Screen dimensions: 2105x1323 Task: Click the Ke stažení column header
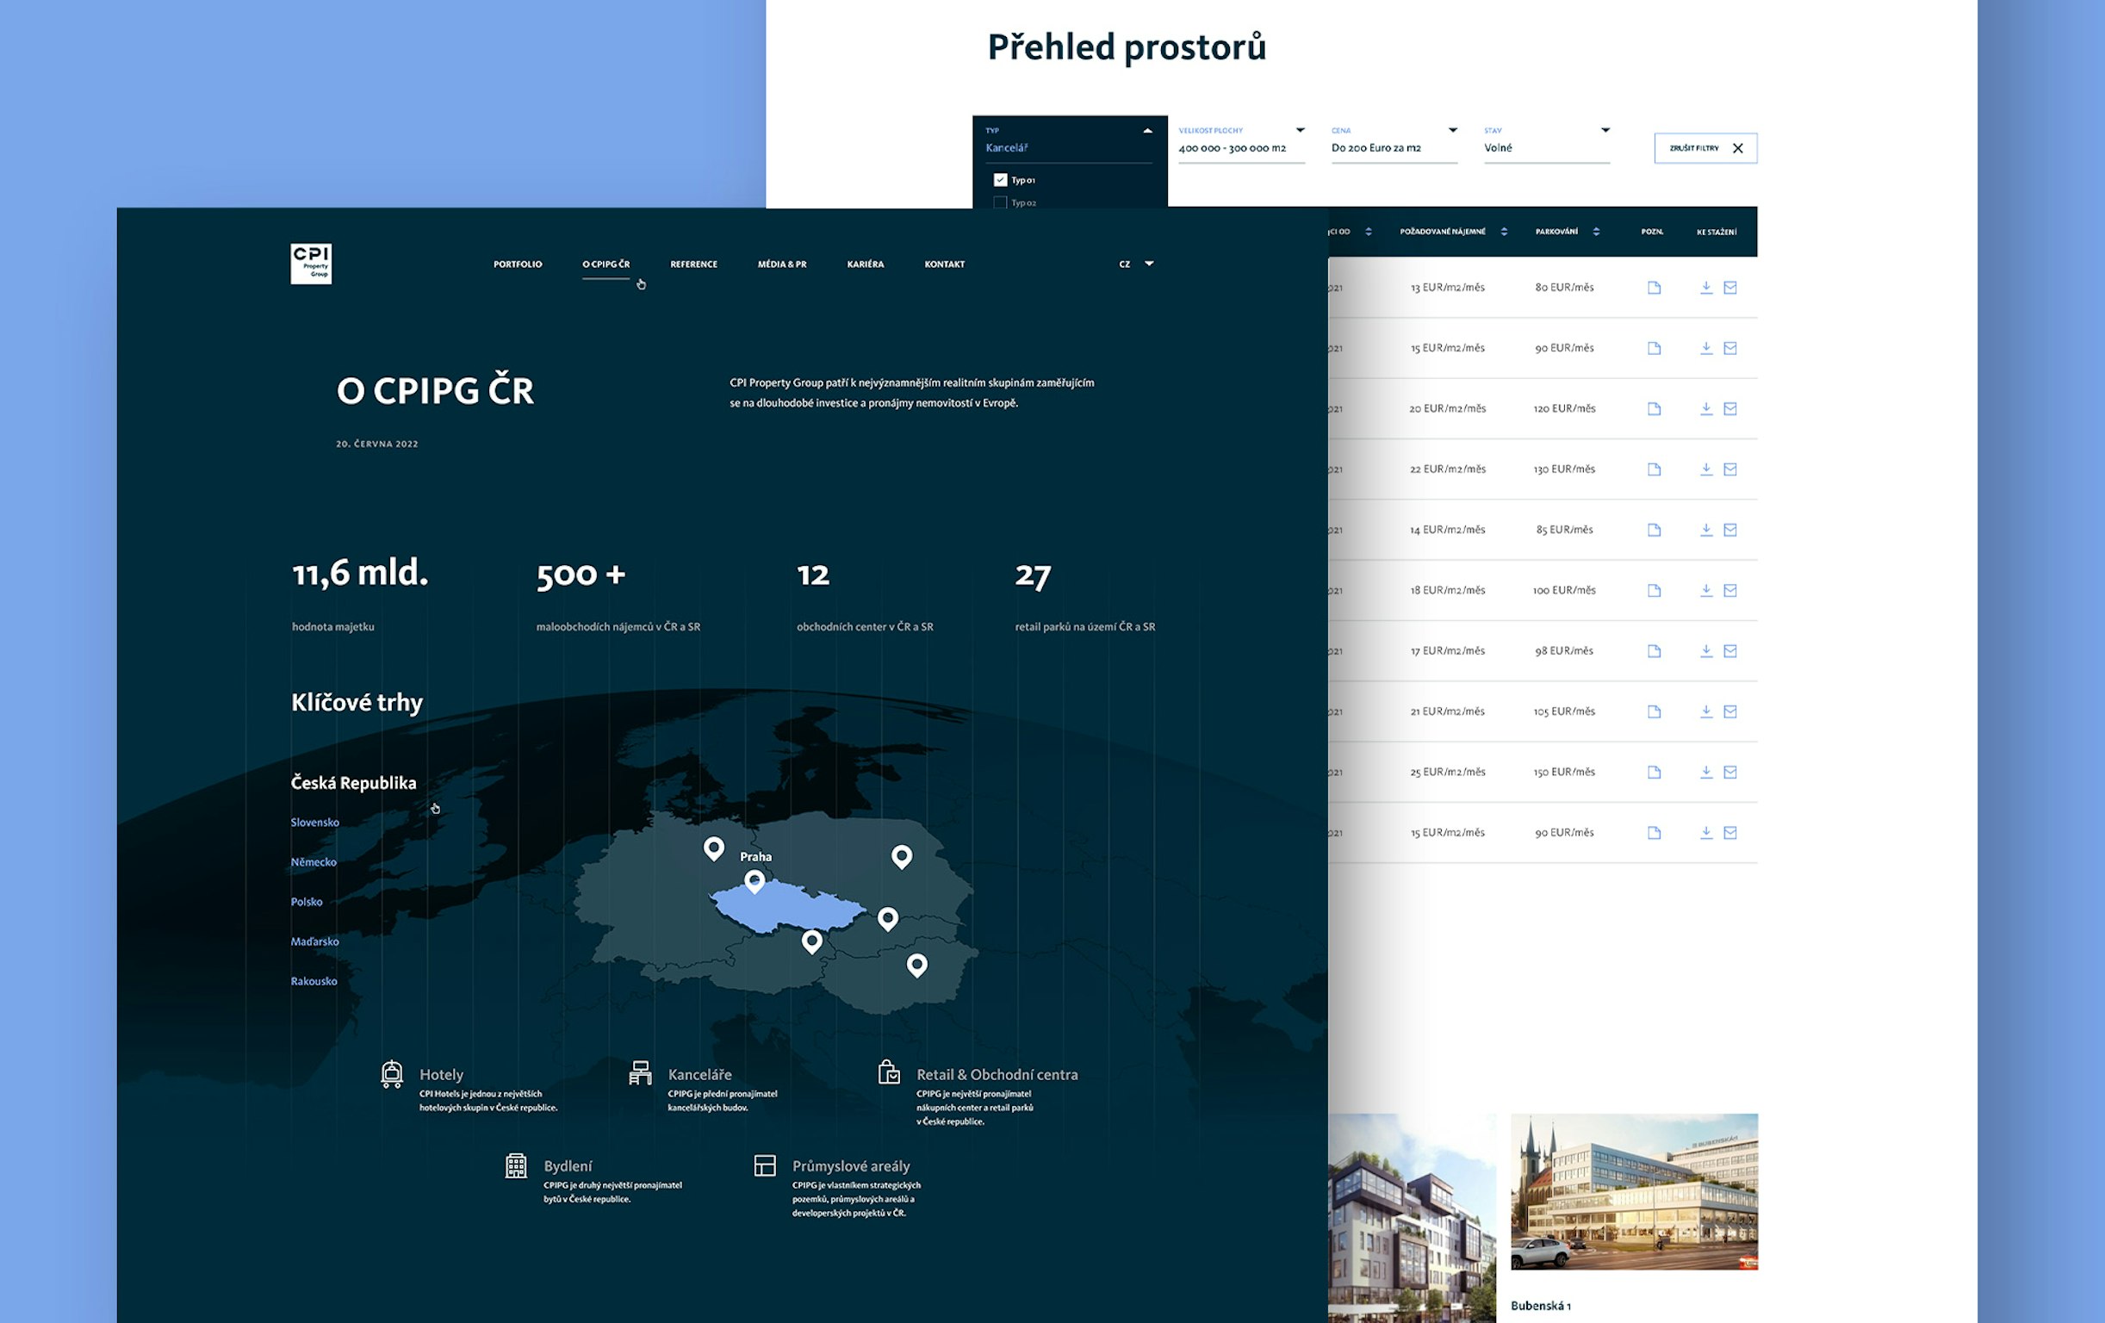tap(1717, 232)
